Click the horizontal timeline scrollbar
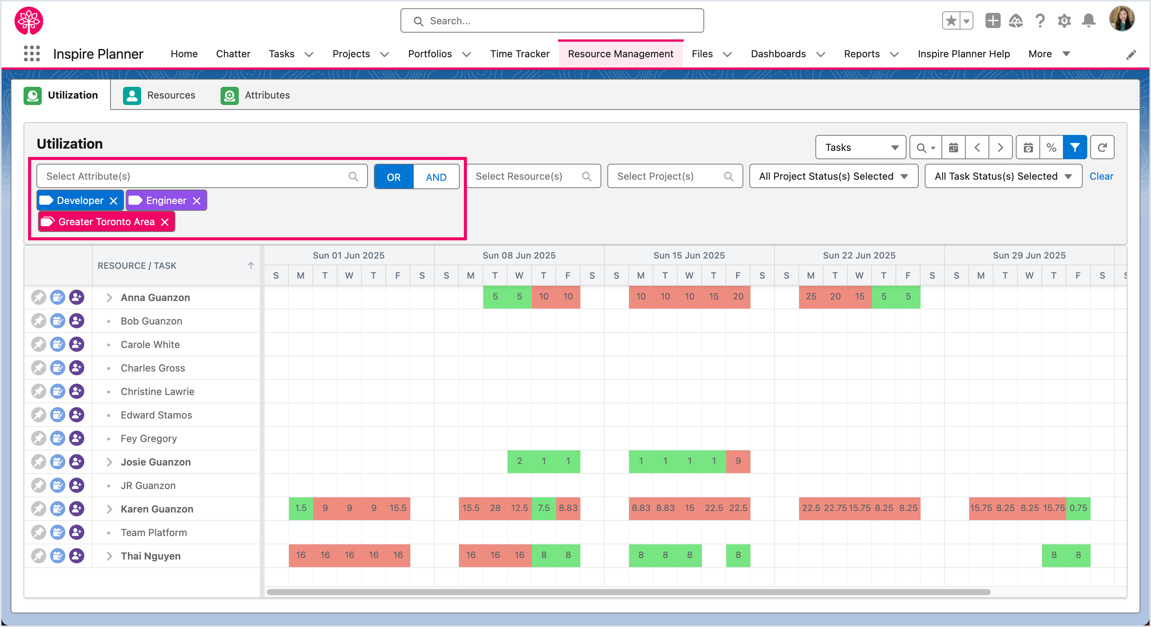This screenshot has height=627, width=1151. click(628, 592)
